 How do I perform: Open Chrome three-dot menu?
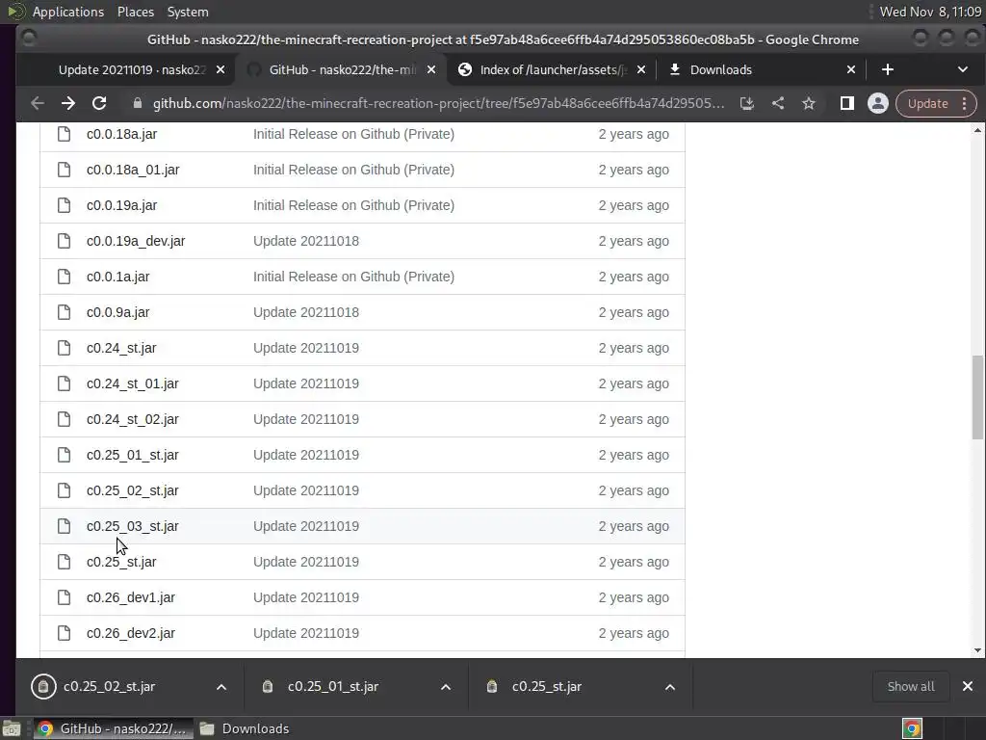[964, 104]
